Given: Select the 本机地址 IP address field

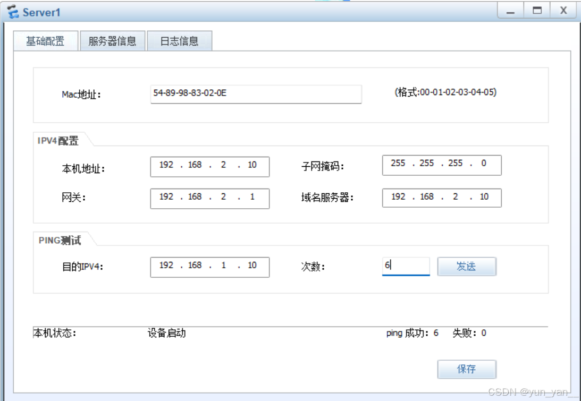Looking at the screenshot, I should click(x=209, y=166).
